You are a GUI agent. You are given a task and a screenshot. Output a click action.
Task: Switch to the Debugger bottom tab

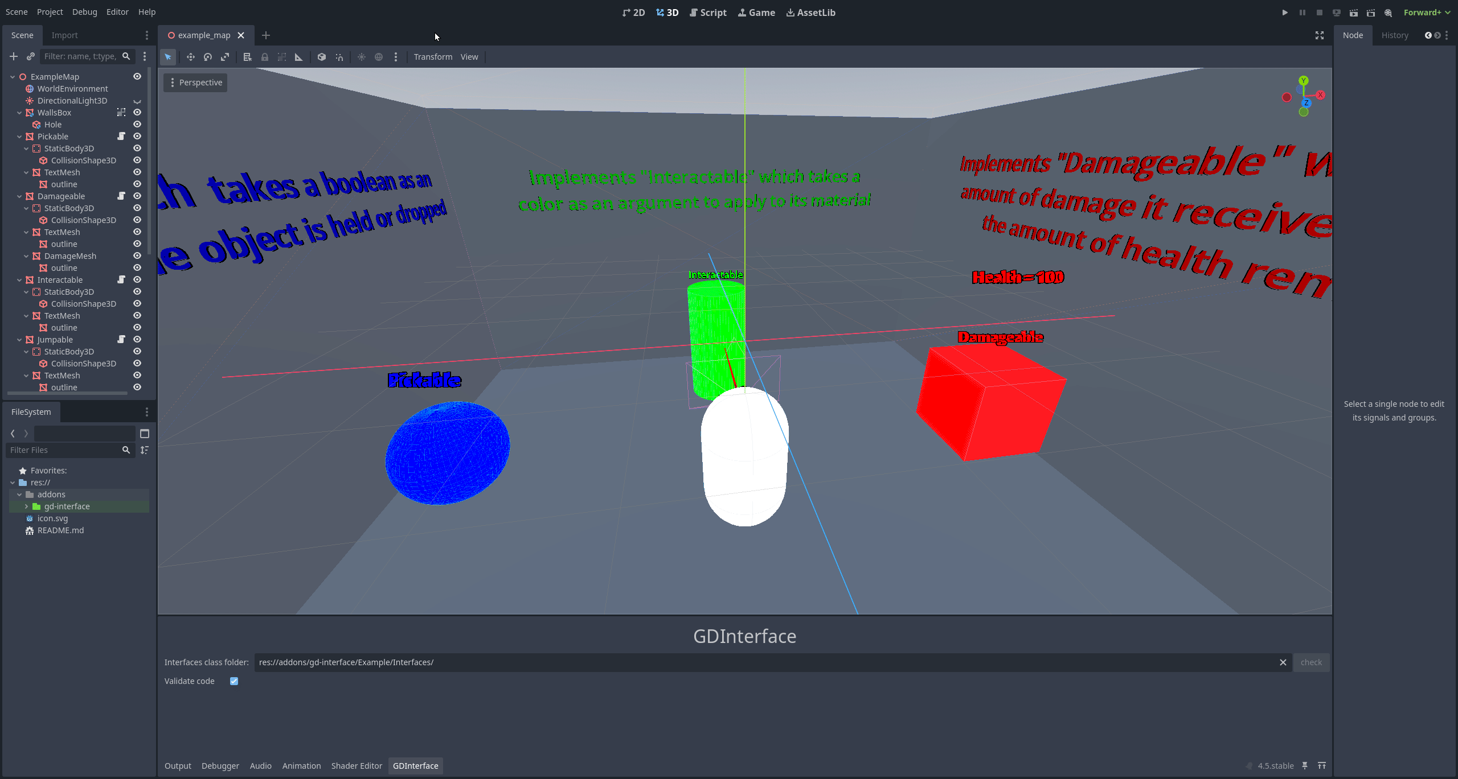coord(220,766)
